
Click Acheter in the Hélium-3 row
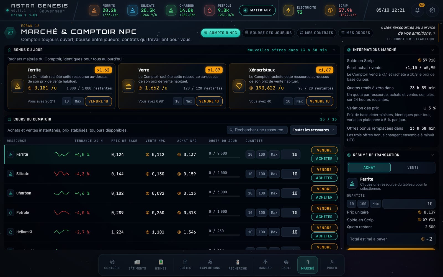point(324,236)
